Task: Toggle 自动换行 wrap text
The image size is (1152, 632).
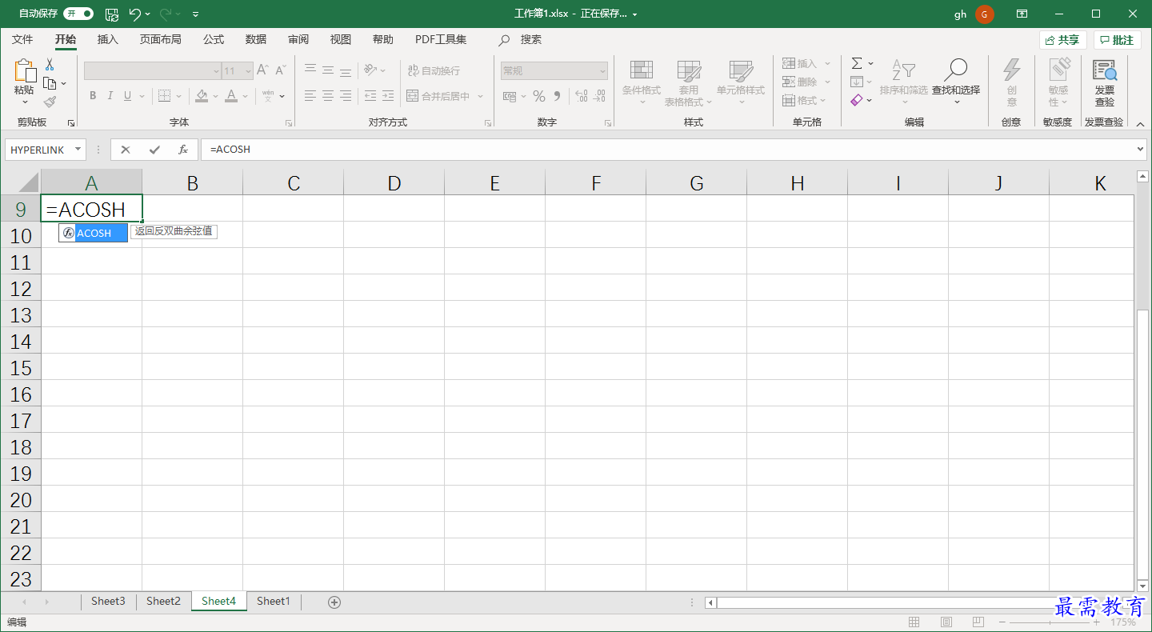Action: 434,70
